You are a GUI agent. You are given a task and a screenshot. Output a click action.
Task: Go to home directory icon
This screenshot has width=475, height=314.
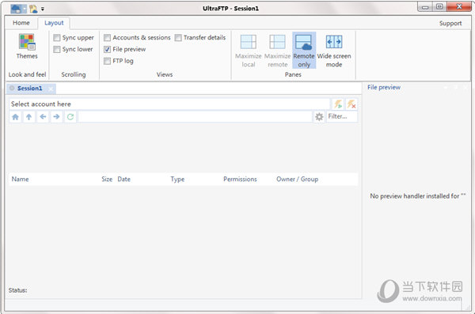[x=15, y=116]
